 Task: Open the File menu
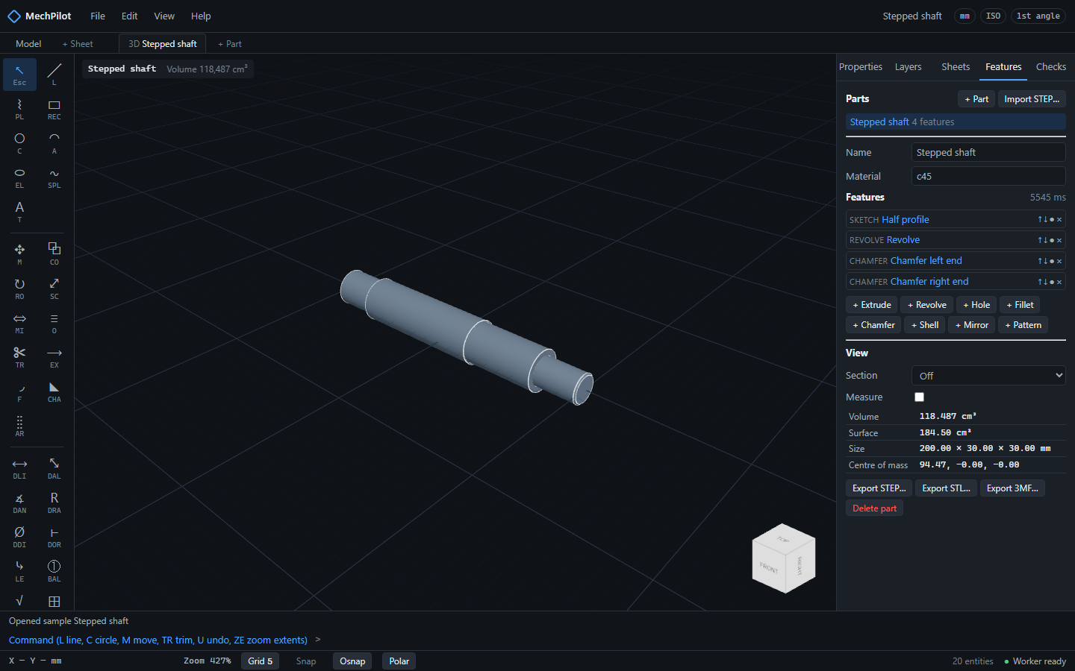pos(98,16)
